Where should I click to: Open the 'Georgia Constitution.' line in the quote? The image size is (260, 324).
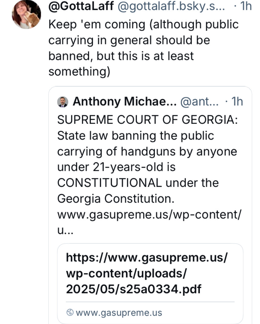pyautogui.click(x=116, y=199)
